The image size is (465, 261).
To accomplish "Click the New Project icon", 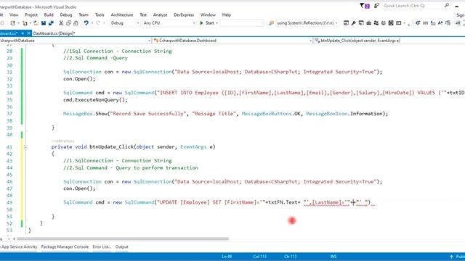I will point(13,22).
